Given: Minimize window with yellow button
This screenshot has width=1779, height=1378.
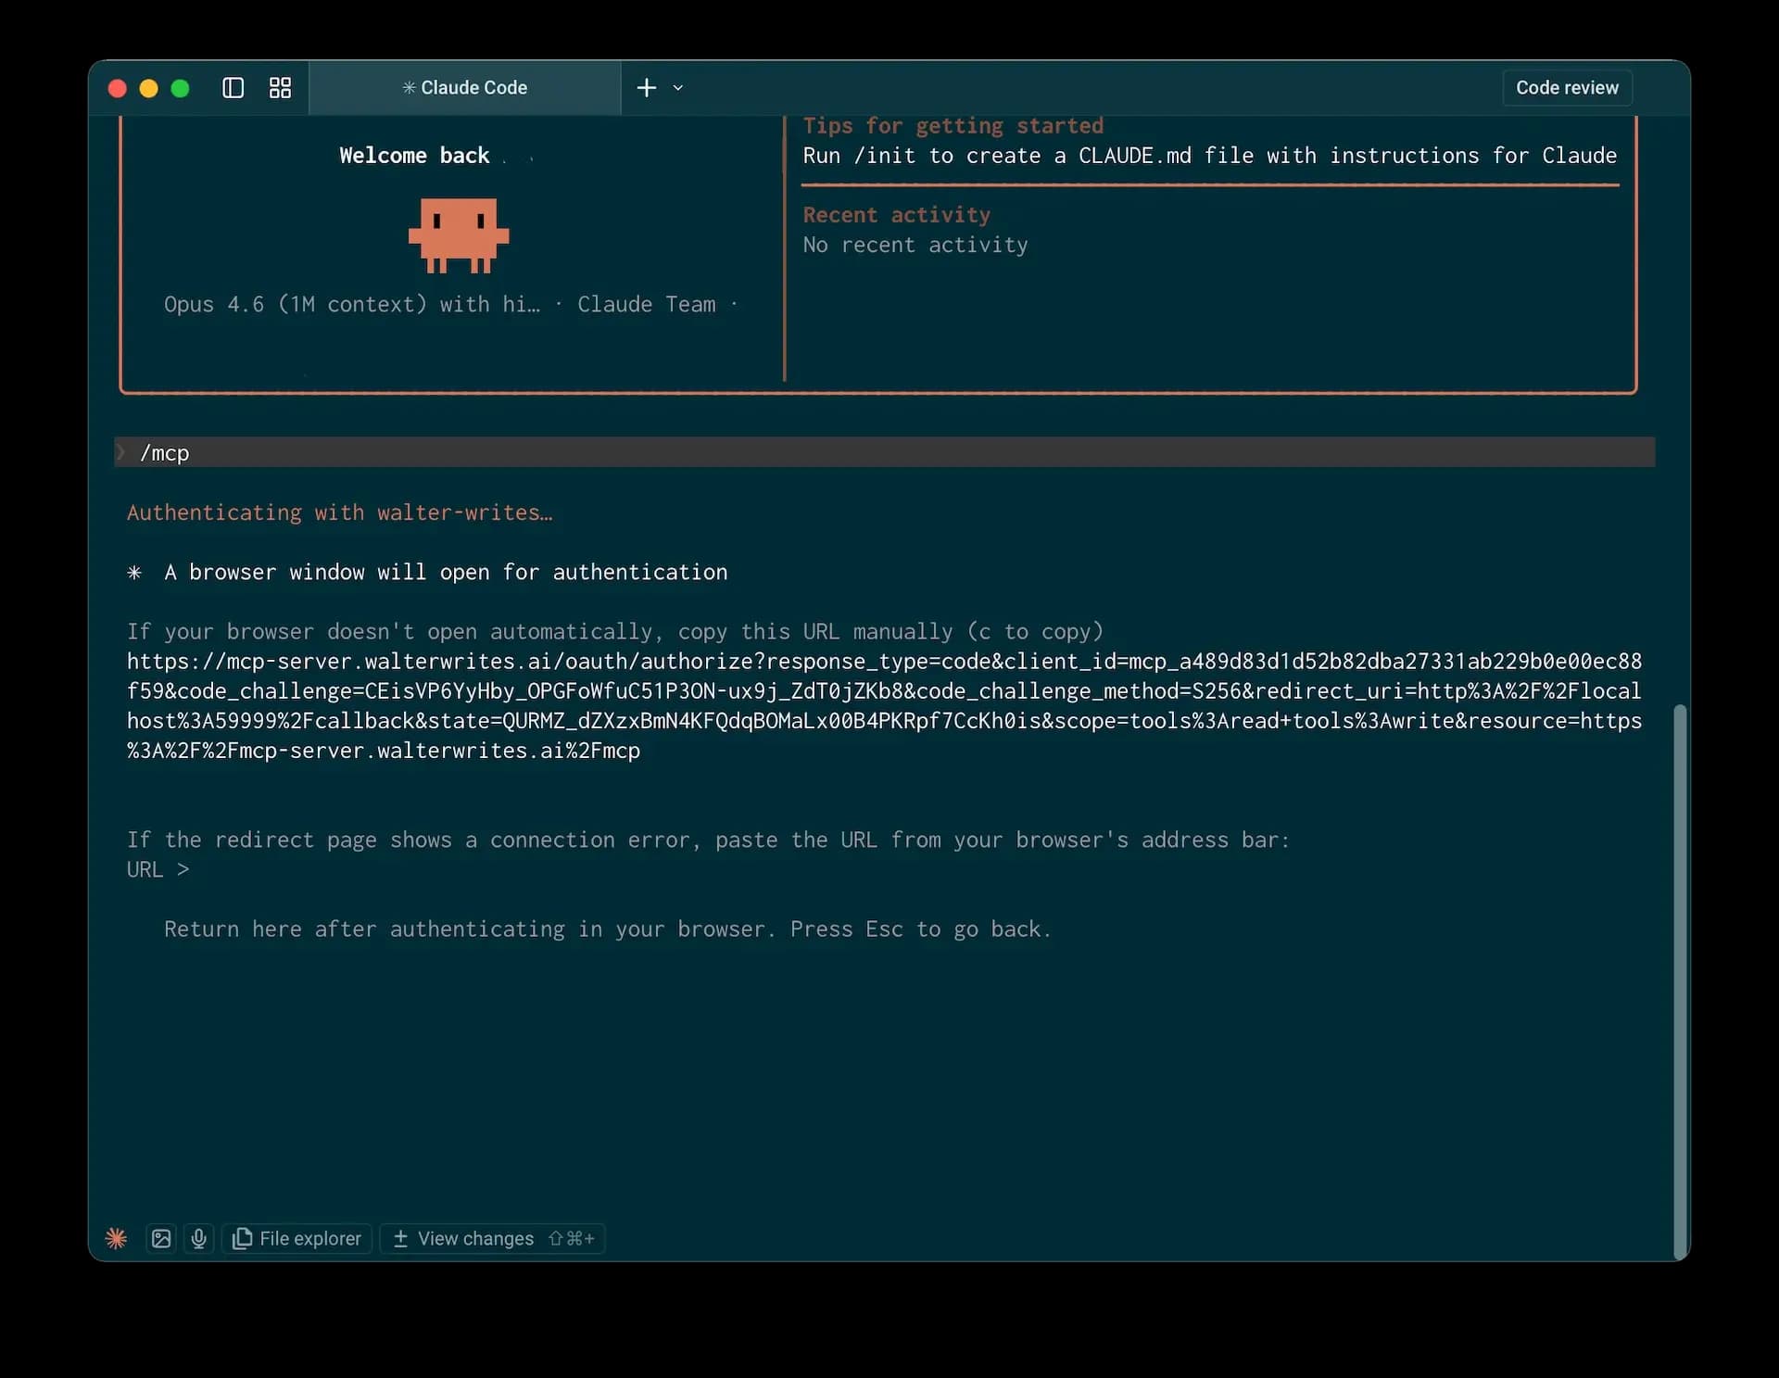Looking at the screenshot, I should [148, 88].
